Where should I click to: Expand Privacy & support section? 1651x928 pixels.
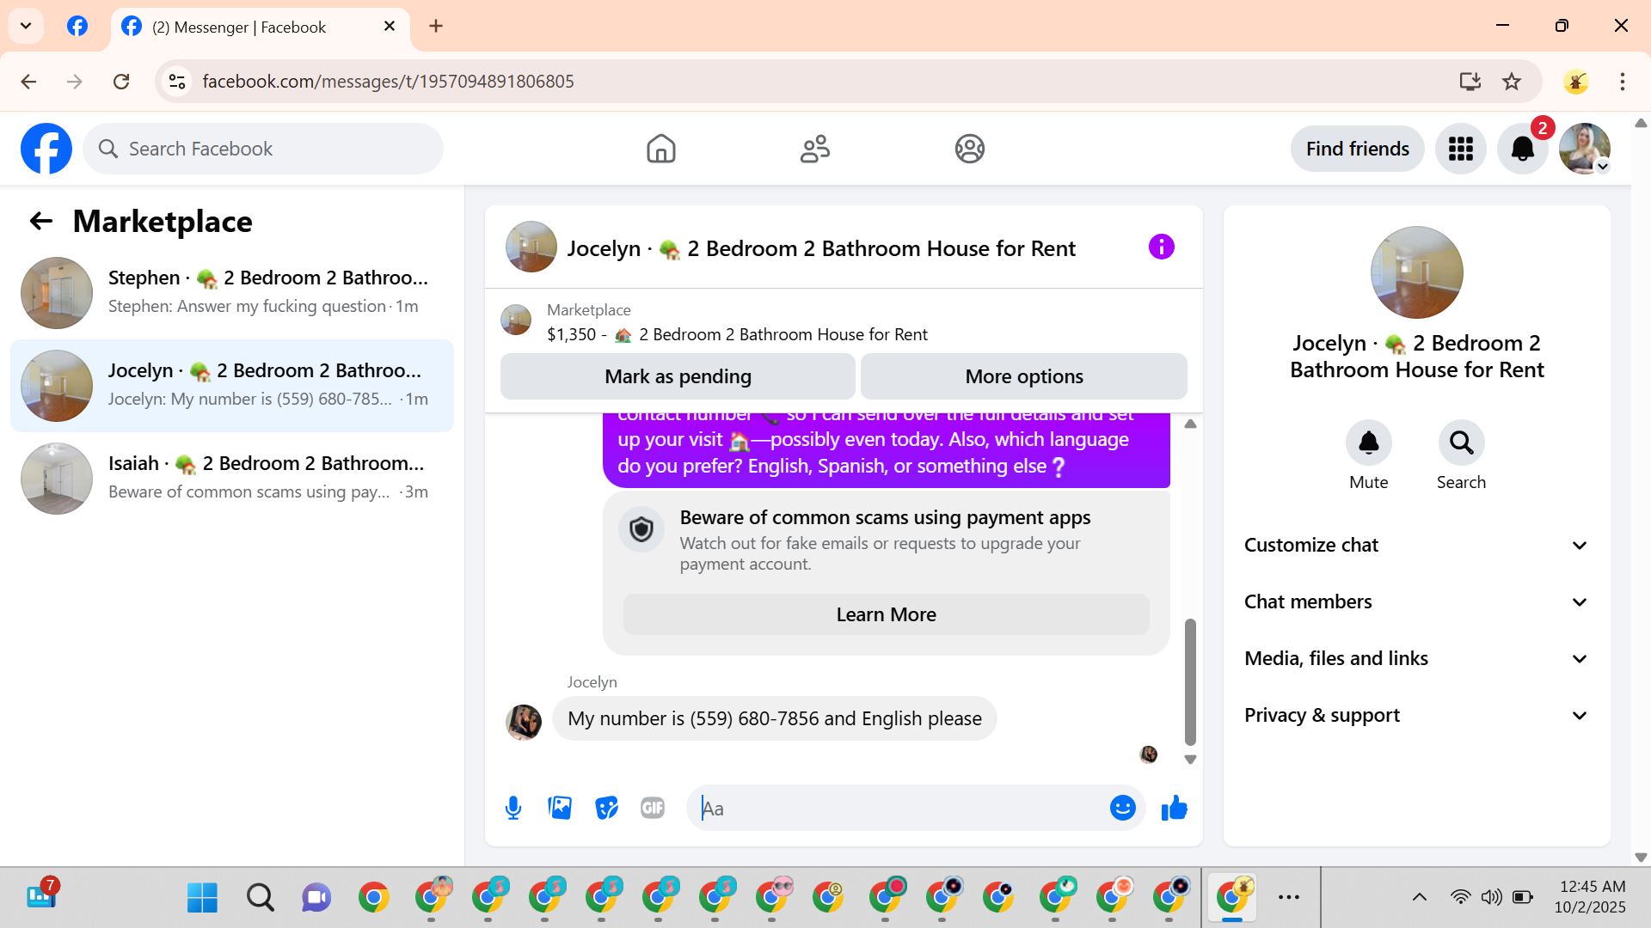(x=1416, y=715)
